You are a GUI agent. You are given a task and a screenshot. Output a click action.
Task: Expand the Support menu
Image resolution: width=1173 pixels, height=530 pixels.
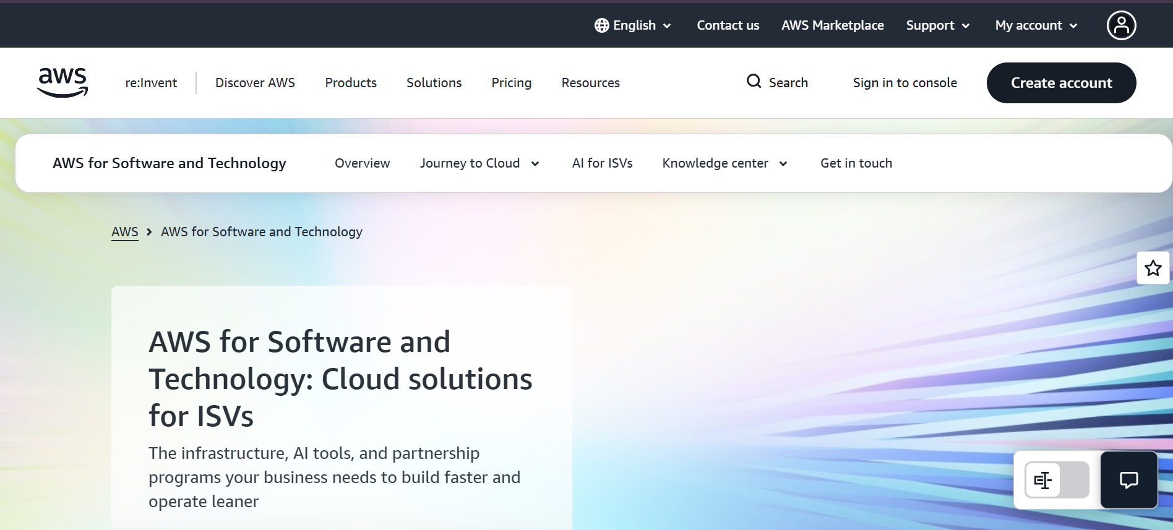pos(938,25)
